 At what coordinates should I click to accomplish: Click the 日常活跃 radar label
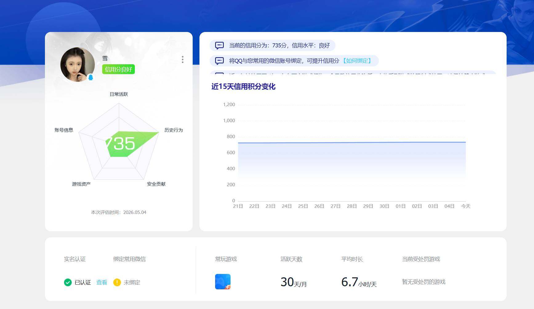(x=119, y=94)
